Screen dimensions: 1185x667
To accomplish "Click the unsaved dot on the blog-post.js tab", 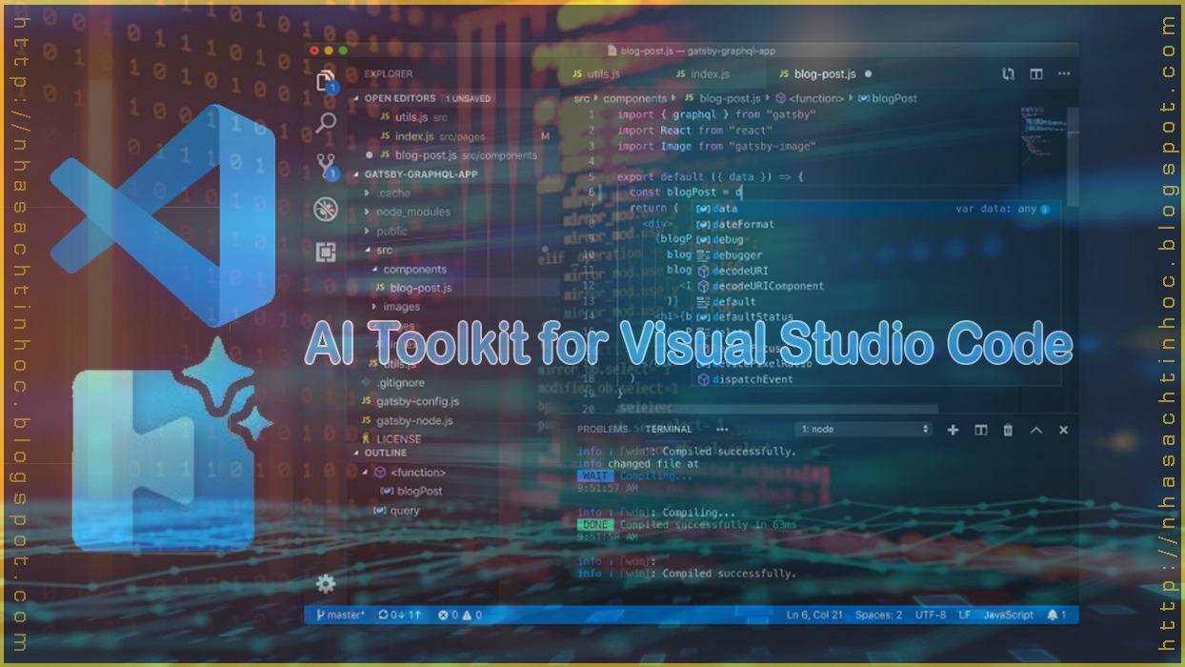I will click(868, 74).
